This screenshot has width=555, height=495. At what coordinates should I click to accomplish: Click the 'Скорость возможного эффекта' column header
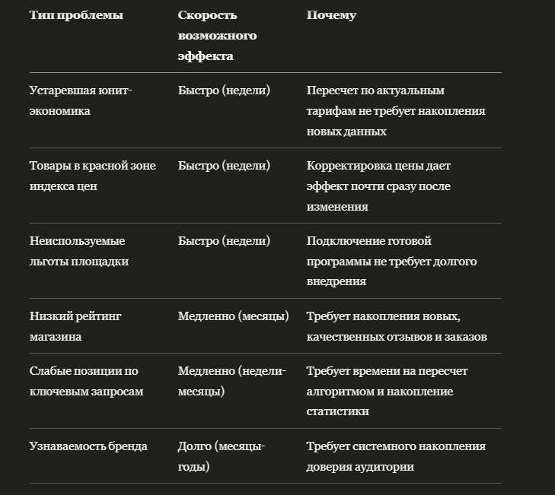tap(217, 36)
